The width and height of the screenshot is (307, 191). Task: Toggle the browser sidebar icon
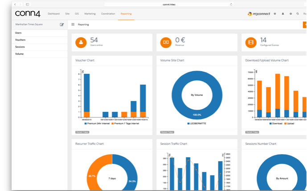point(28,4)
